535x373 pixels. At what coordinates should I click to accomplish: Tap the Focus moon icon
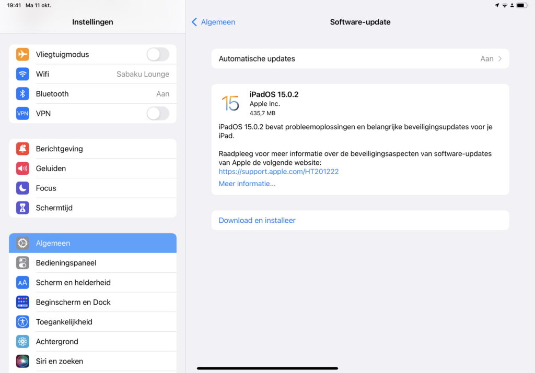coord(22,188)
